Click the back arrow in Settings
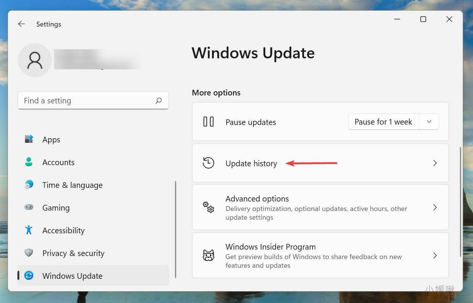The width and height of the screenshot is (473, 303). [21, 24]
